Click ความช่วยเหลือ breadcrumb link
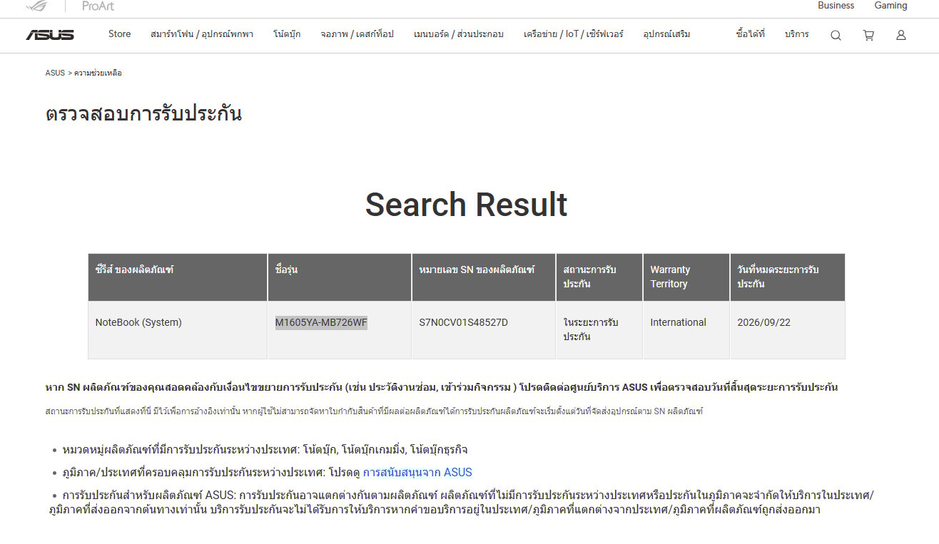939x544 pixels. (98, 73)
